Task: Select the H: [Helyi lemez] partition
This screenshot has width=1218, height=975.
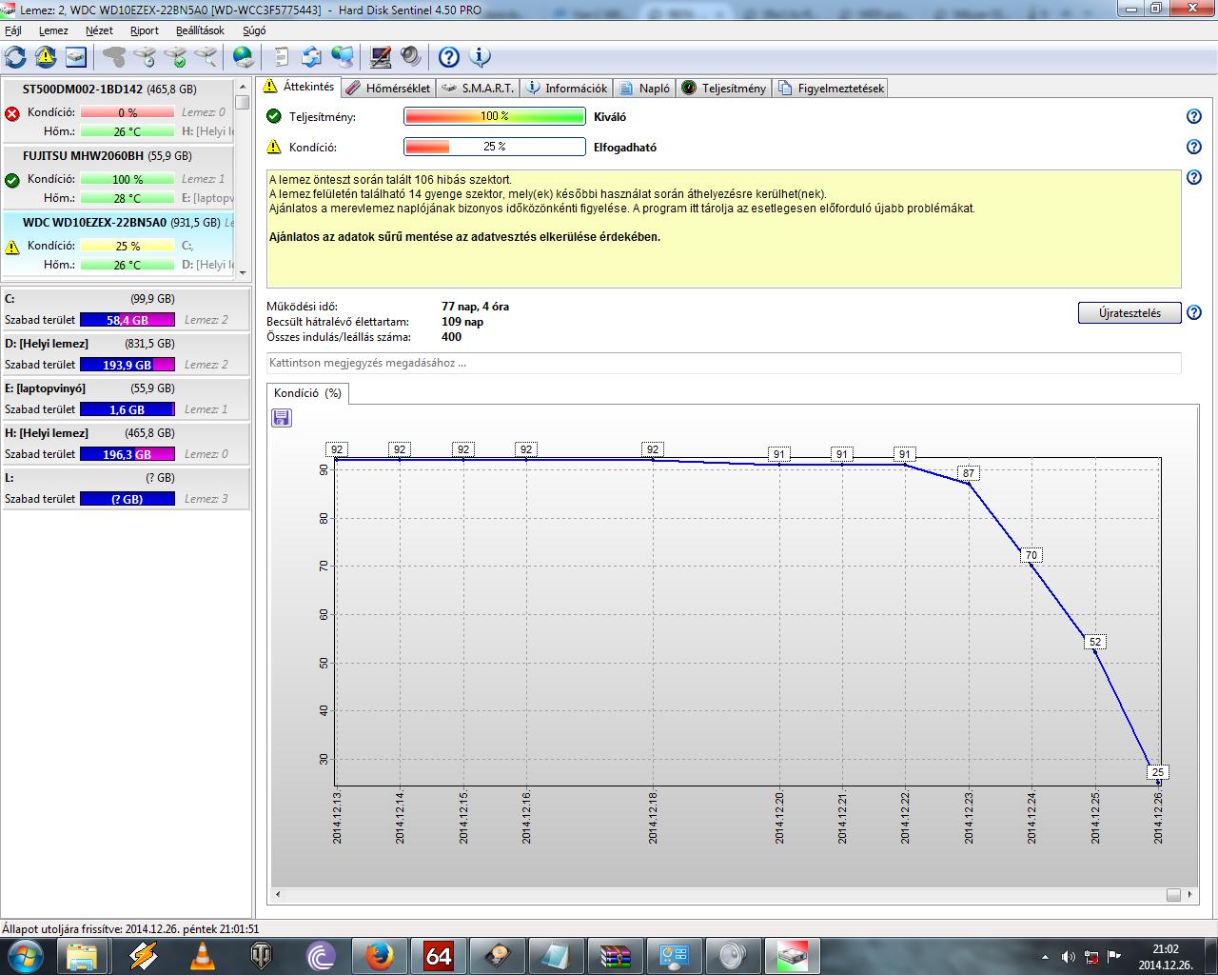Action: 126,443
